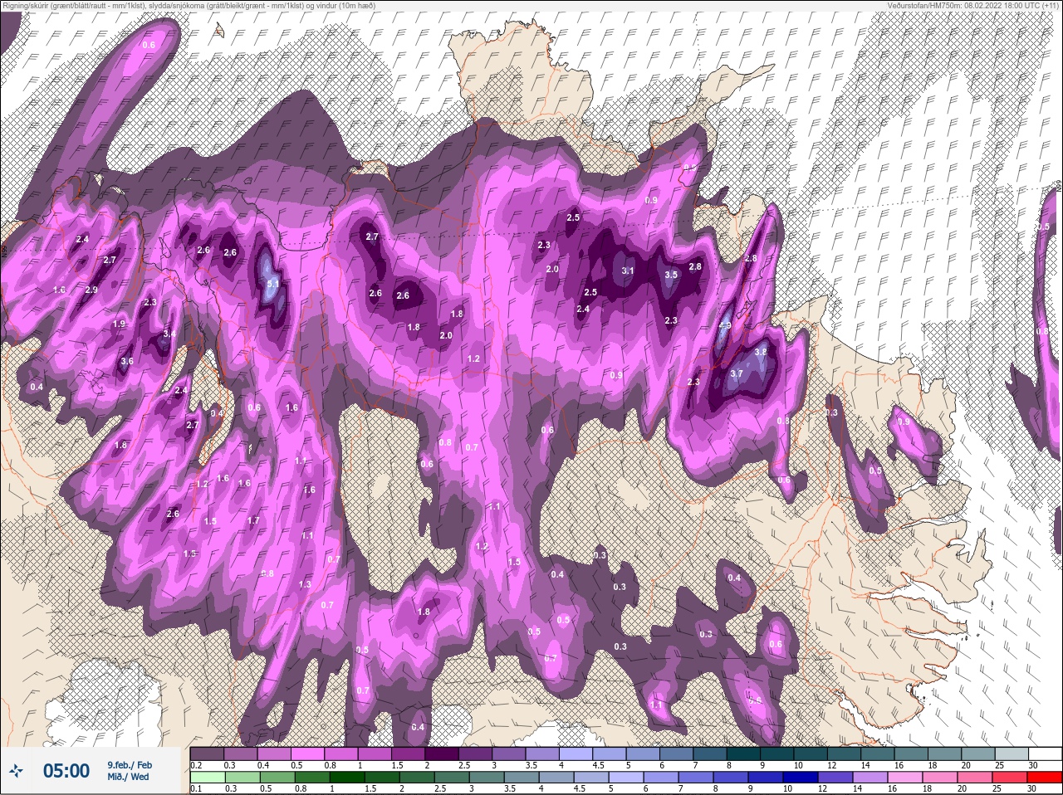
Task: Click the 3.8 precipitation value on the map
Action: click(x=760, y=352)
